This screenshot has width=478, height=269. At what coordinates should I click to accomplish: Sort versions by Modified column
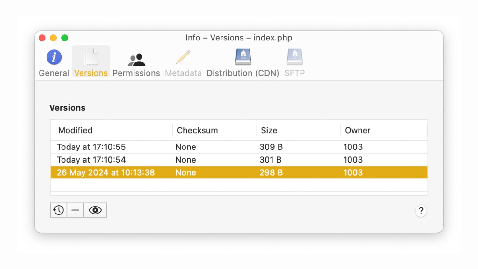(x=76, y=130)
